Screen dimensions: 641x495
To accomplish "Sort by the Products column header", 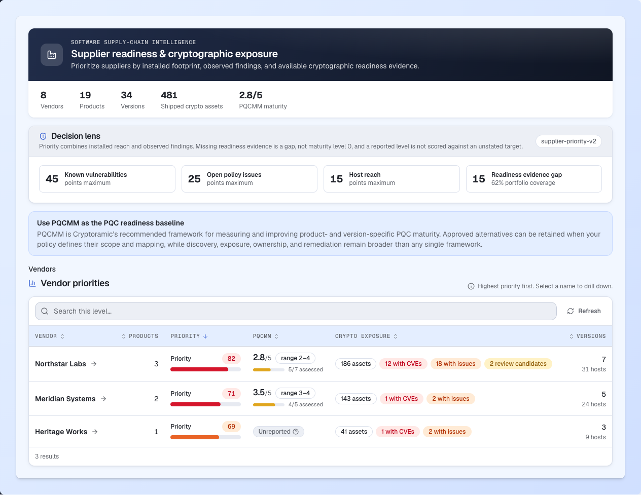I will click(x=140, y=336).
